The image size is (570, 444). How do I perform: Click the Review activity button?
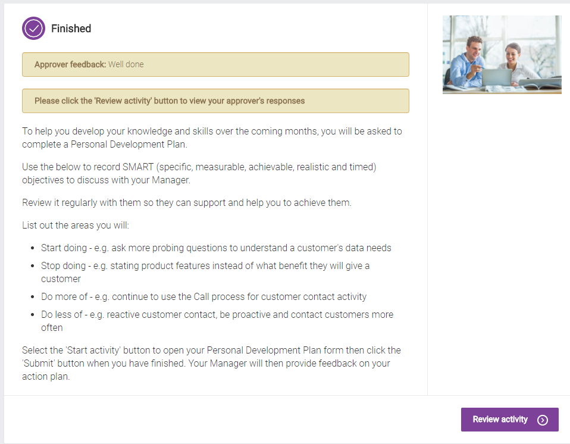tap(509, 420)
